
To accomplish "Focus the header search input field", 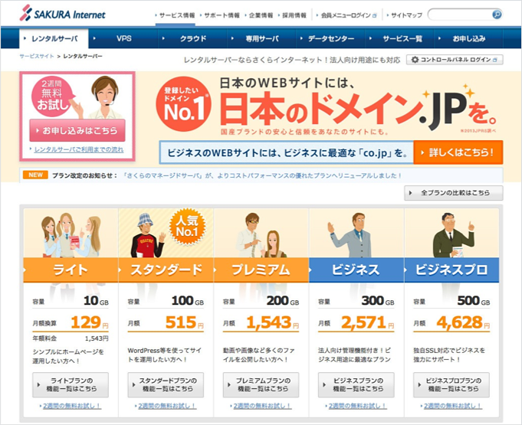I will (x=459, y=15).
